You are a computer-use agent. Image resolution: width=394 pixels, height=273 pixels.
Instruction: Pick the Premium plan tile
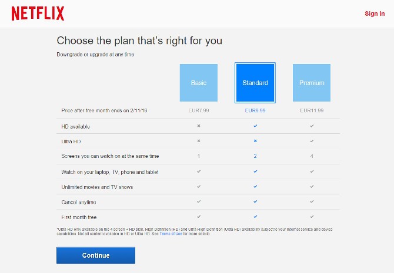[312, 83]
